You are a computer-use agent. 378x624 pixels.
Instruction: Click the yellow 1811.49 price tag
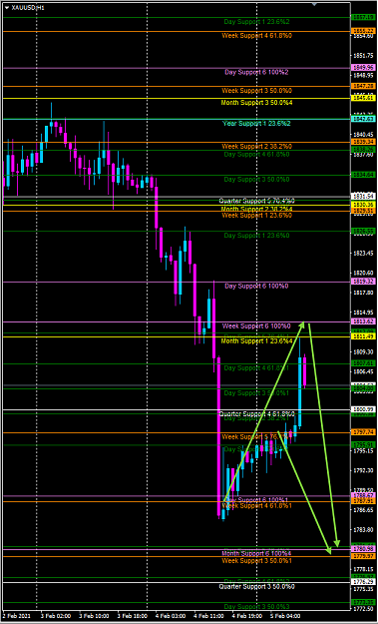click(362, 336)
